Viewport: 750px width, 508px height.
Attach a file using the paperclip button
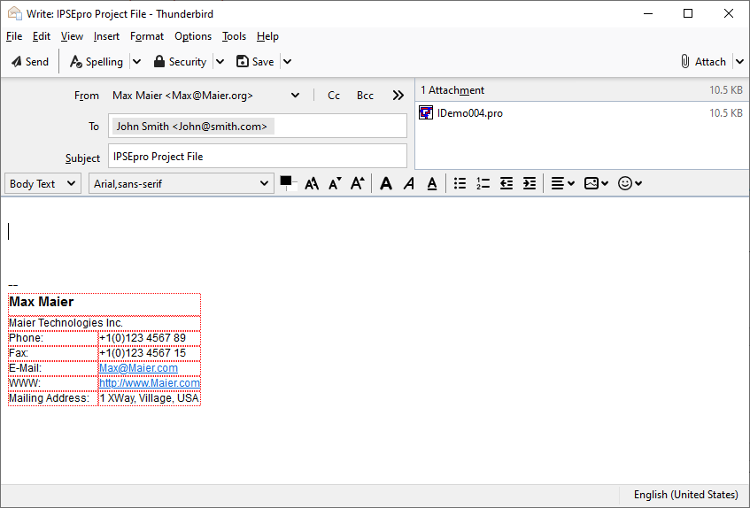pos(704,62)
